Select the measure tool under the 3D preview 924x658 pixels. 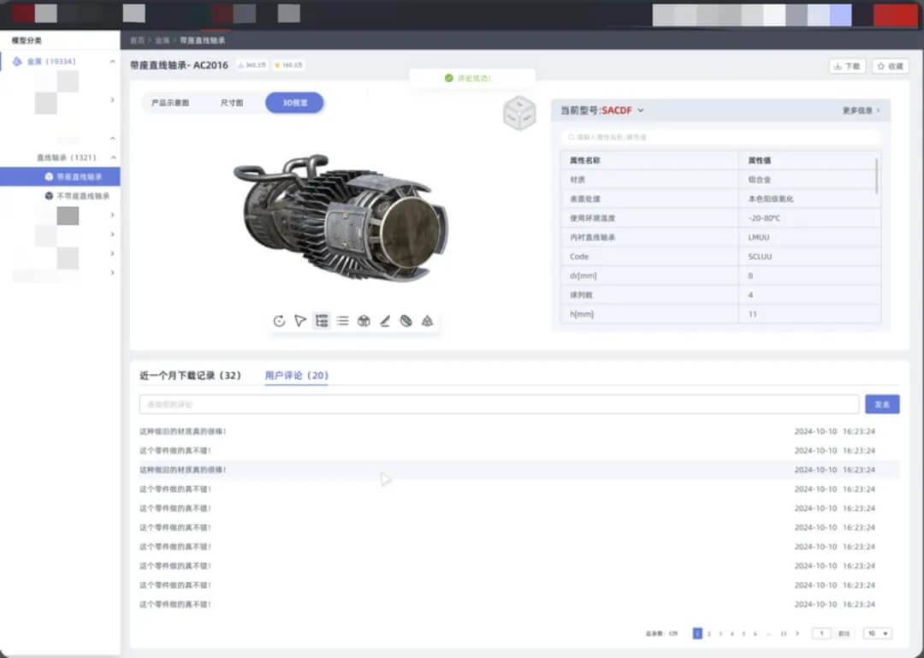(385, 321)
